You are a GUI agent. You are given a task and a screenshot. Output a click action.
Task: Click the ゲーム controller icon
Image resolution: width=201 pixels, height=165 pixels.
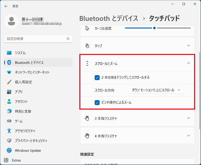[9, 121]
